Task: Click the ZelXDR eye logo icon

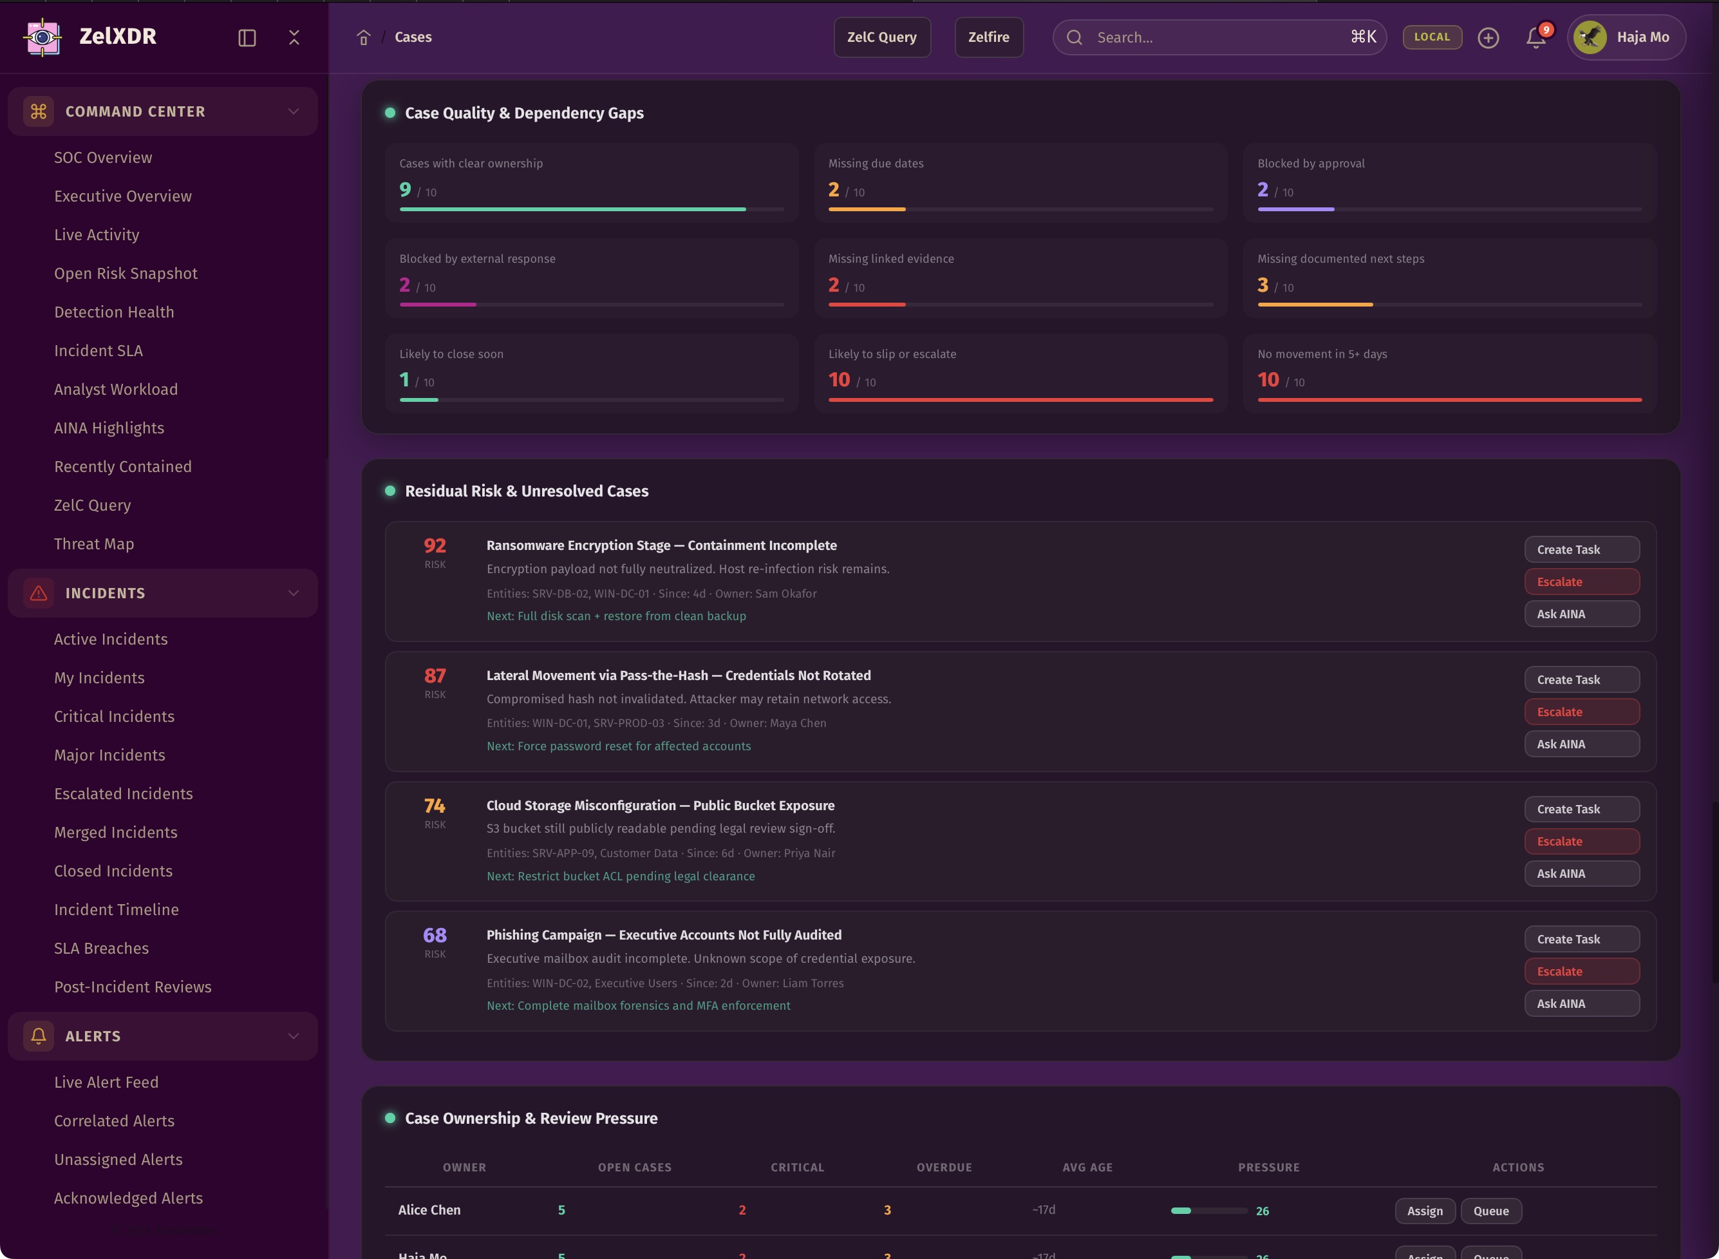Action: pos(42,37)
